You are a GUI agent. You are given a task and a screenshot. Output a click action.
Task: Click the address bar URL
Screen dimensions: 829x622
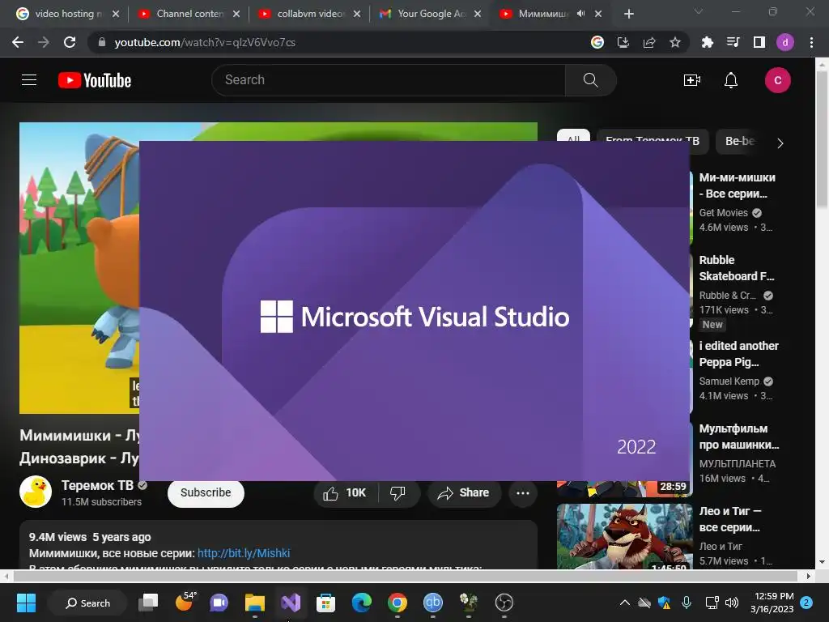(x=205, y=42)
